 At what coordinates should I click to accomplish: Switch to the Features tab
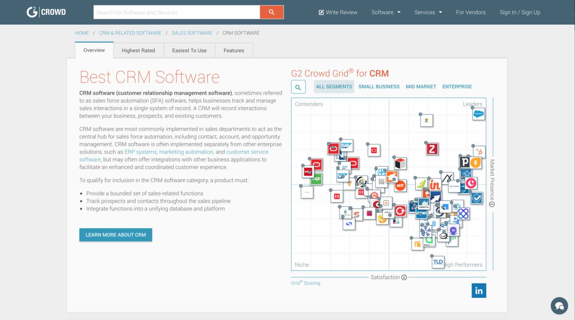click(x=234, y=51)
